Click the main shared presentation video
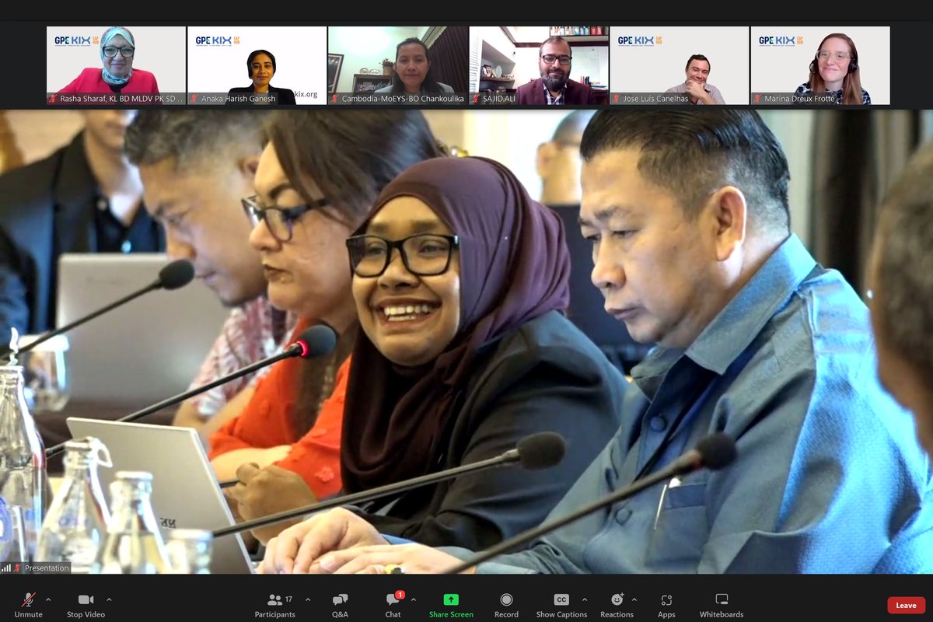 tap(466, 342)
